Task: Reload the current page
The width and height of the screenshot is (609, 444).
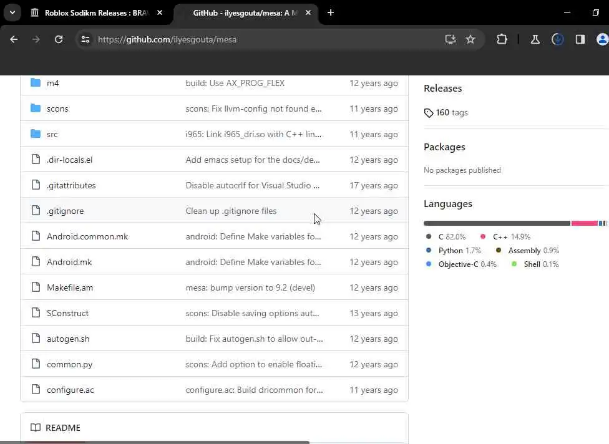Action: [59, 39]
